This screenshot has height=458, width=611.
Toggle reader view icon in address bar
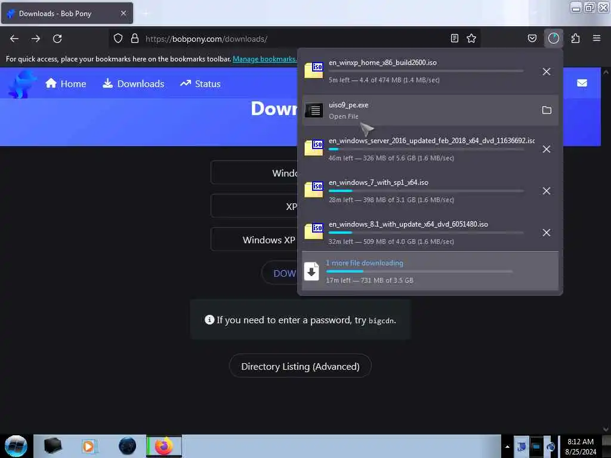click(x=454, y=38)
